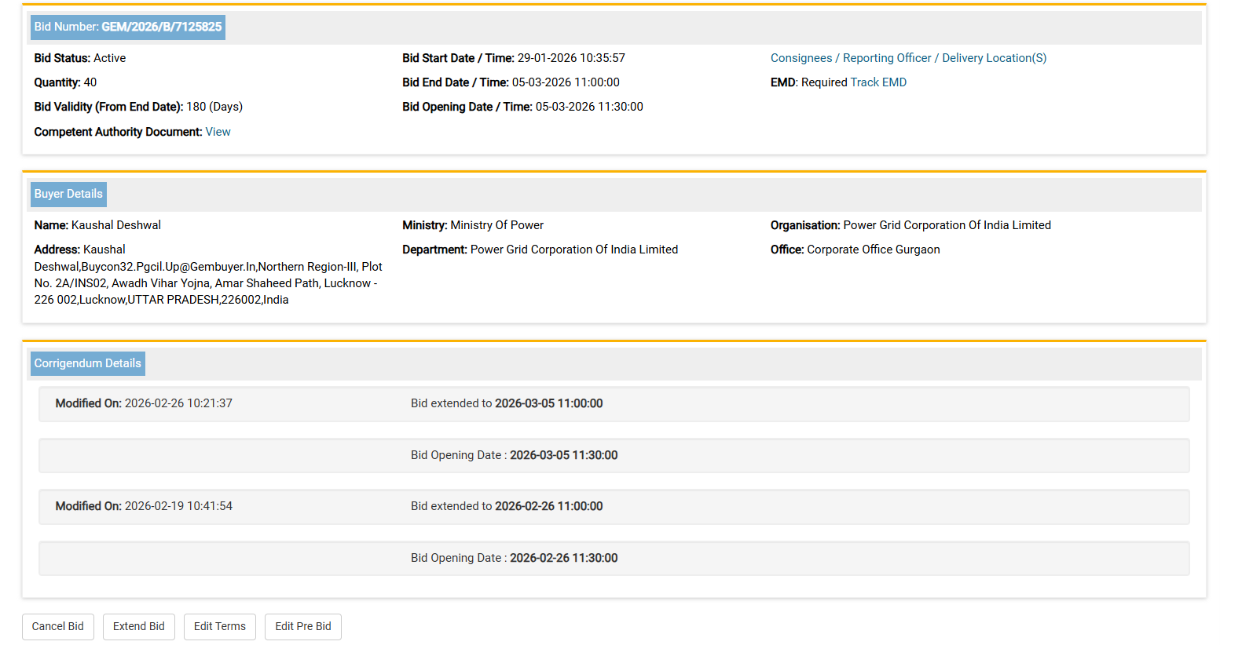Click the Bid Opening Date 2026-03-05 11:30:00 row
Screen dimensions: 1253x645
613,455
